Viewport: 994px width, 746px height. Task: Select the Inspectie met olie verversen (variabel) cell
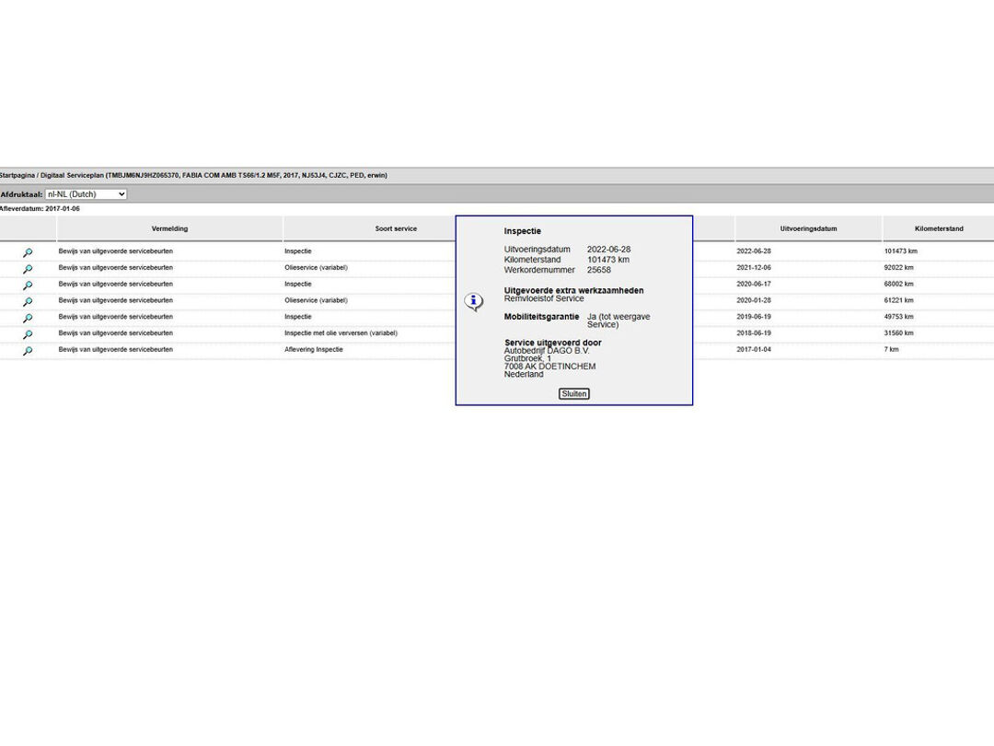click(x=341, y=333)
